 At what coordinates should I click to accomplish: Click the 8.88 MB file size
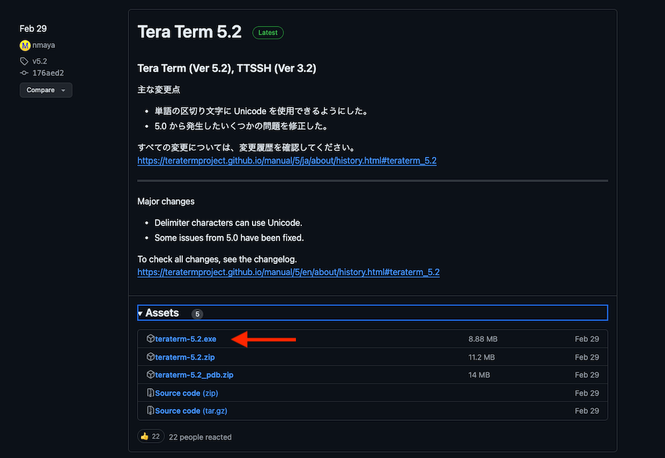click(483, 339)
